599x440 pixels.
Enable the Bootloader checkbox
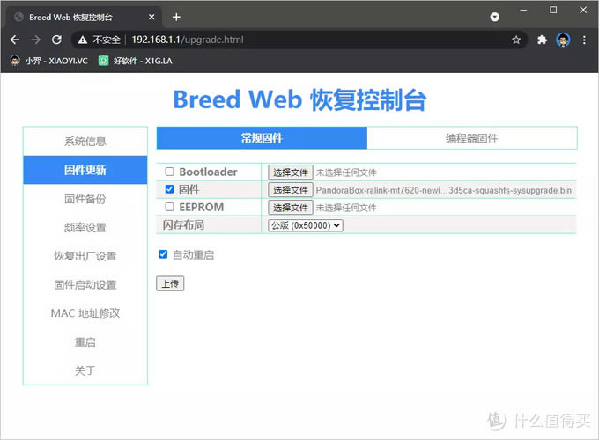point(170,172)
